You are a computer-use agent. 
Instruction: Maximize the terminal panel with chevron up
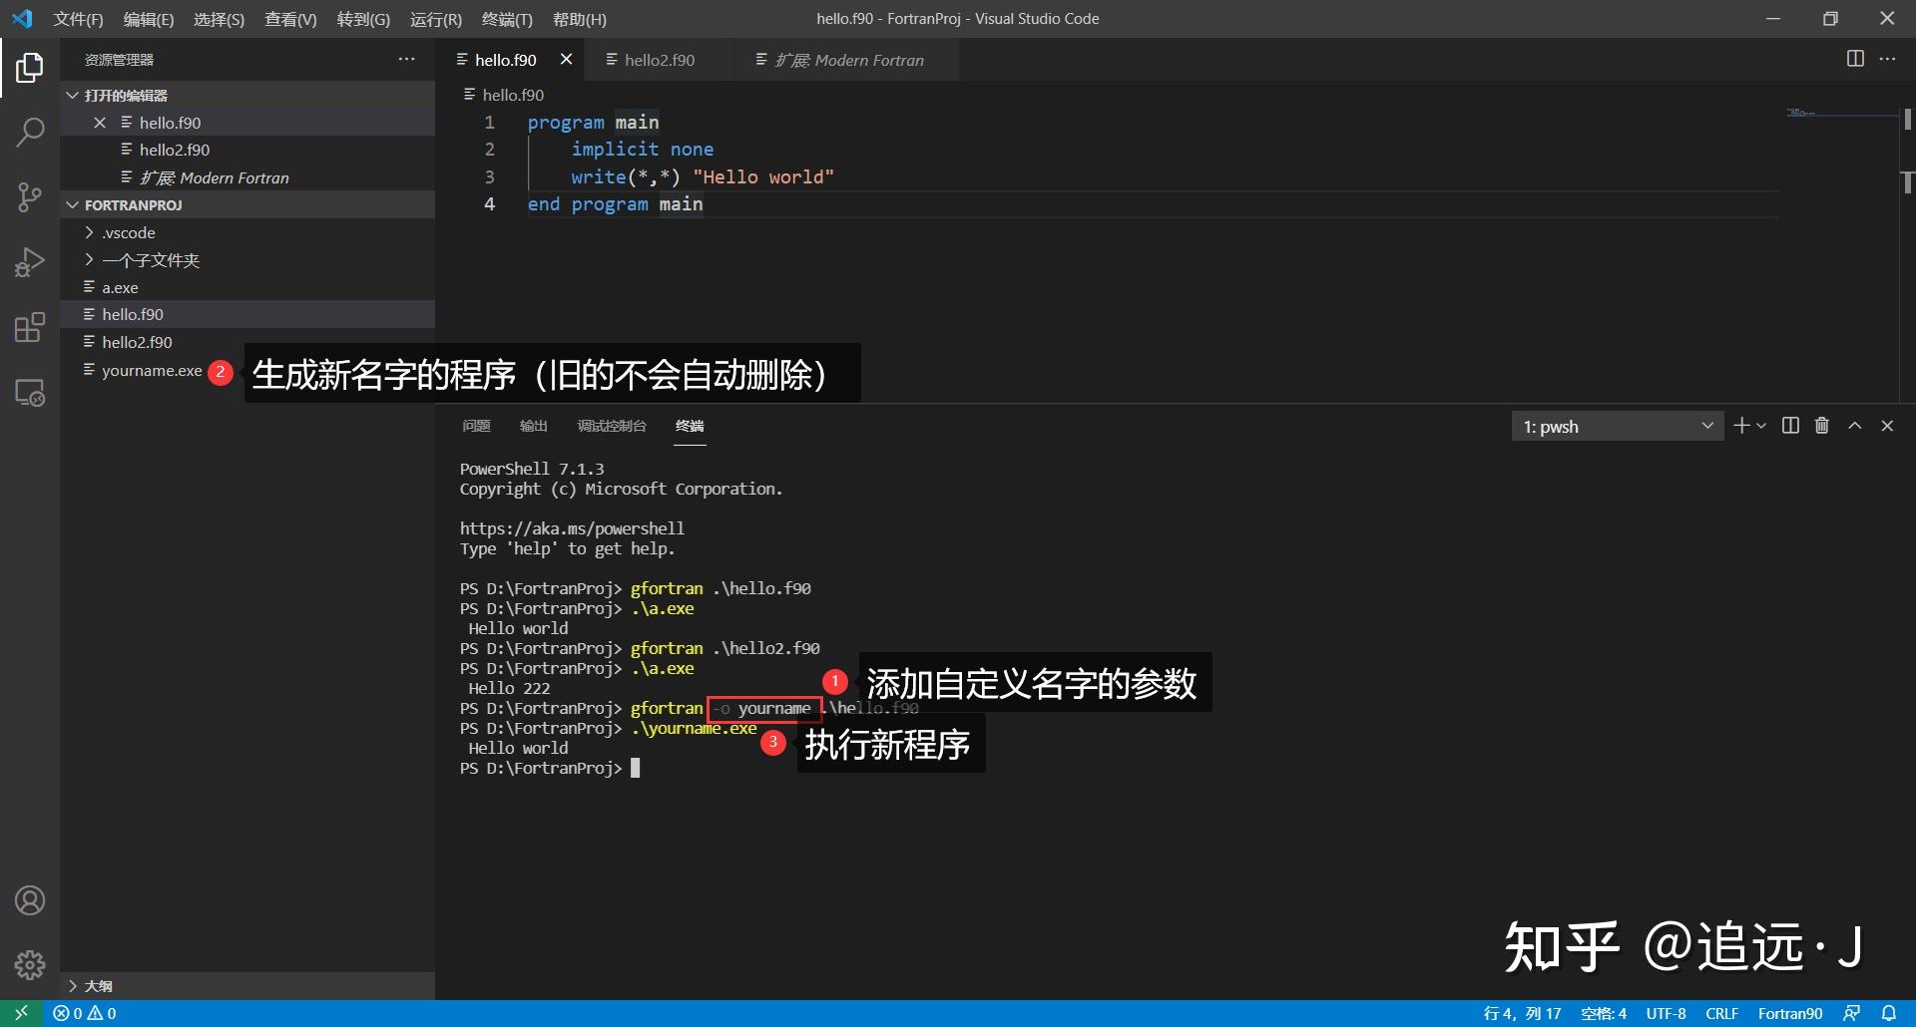[1854, 426]
